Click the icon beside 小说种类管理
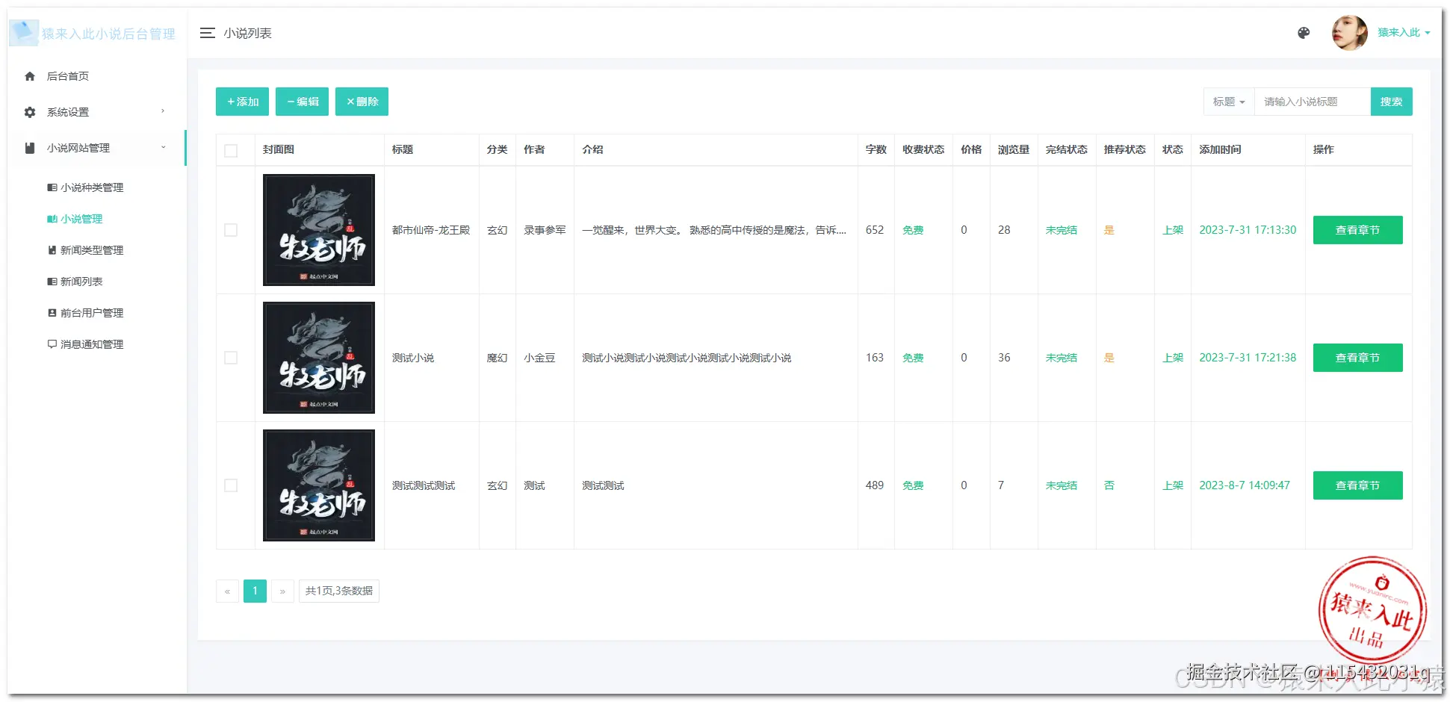The image size is (1450, 702). 52,187
